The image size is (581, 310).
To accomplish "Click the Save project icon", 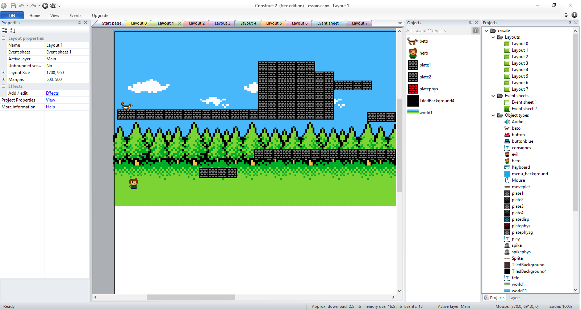I will point(13,6).
